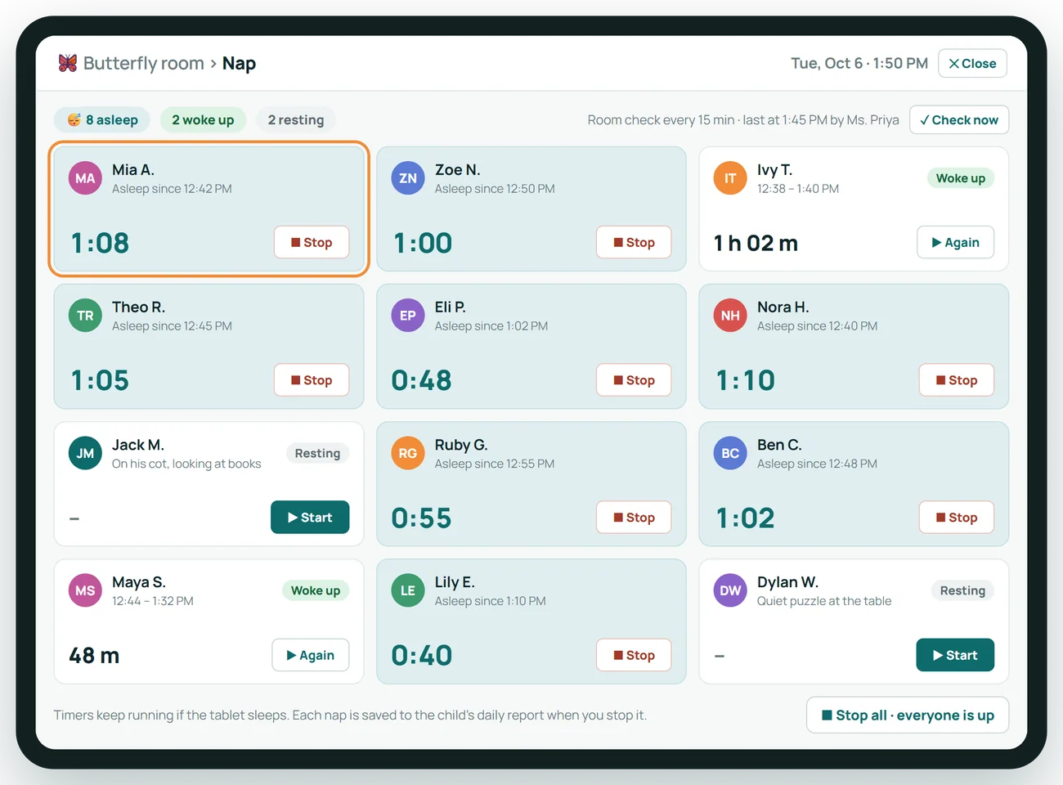
Task: Stop Eli P.'s nap timer
Action: 634,380
